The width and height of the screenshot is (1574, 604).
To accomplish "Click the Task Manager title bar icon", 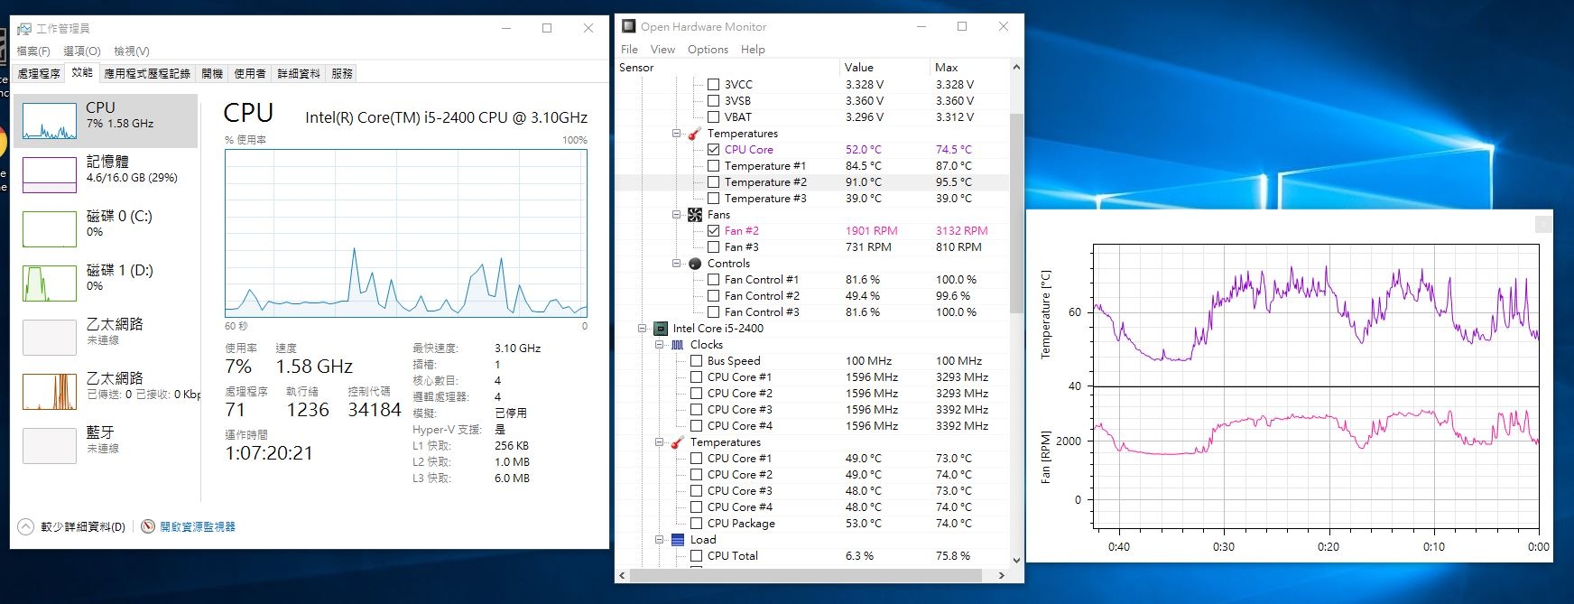I will (x=24, y=29).
